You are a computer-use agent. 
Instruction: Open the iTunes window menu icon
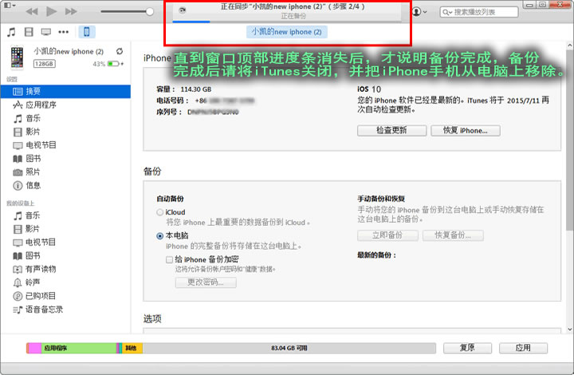point(9,5)
